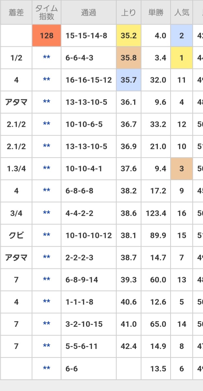The height and width of the screenshot is (391, 203).
Task: Click the orange 128 time index cell
Action: pyautogui.click(x=46, y=36)
